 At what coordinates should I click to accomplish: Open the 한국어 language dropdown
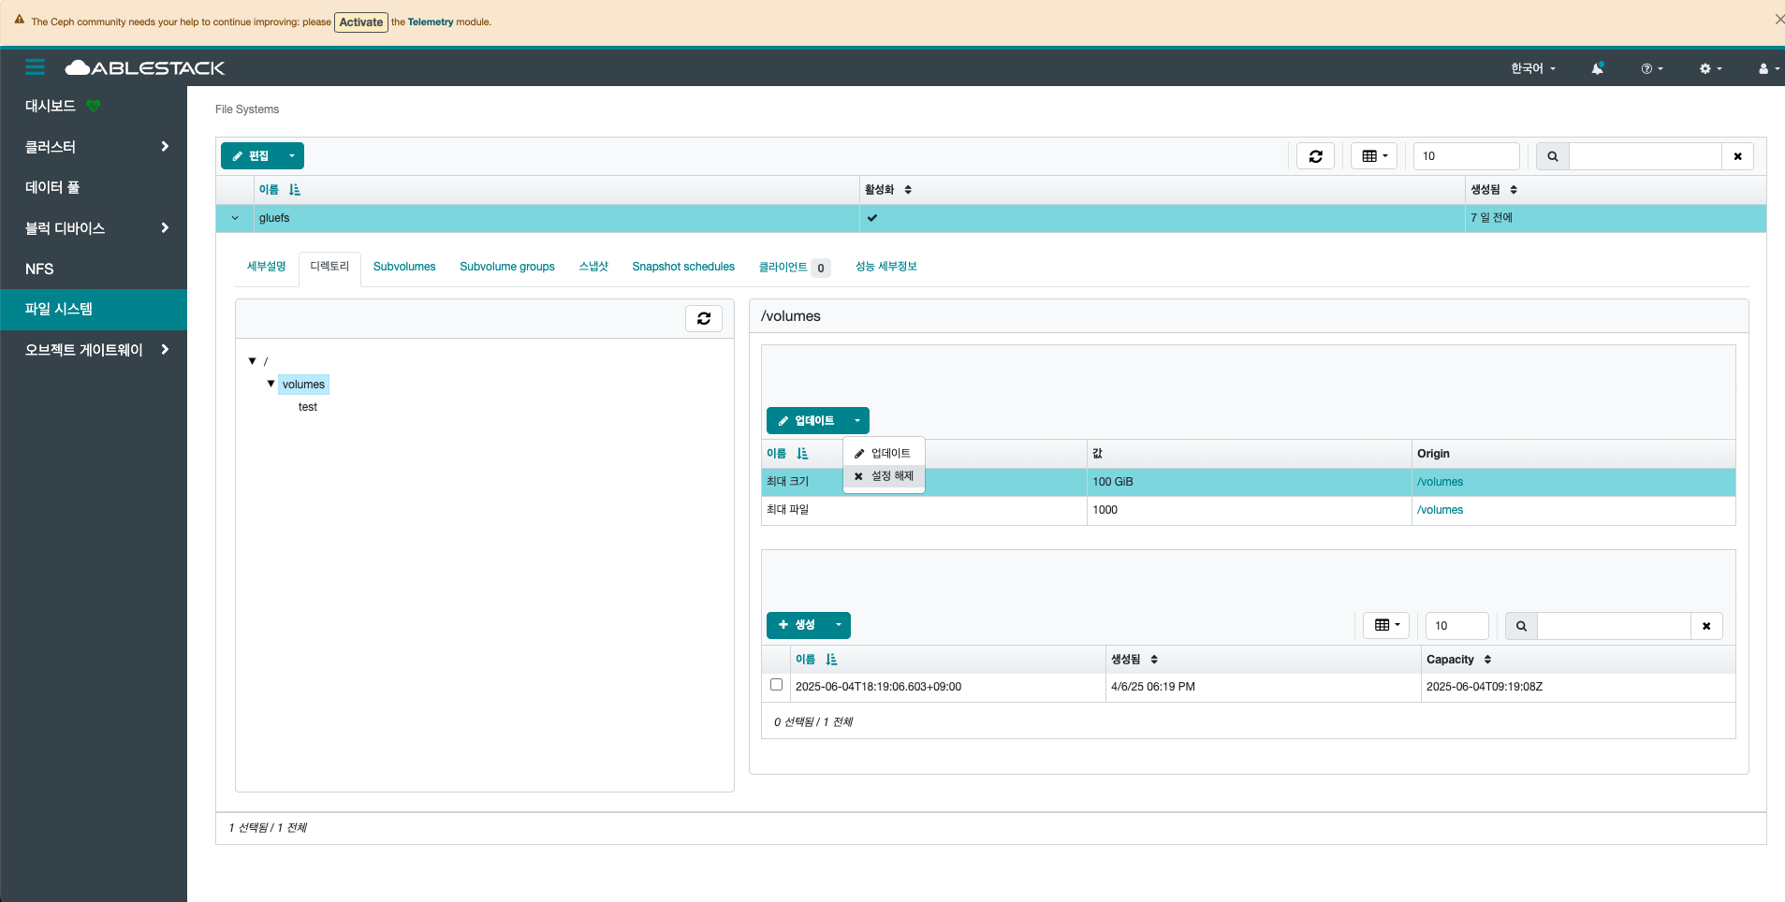coord(1532,68)
